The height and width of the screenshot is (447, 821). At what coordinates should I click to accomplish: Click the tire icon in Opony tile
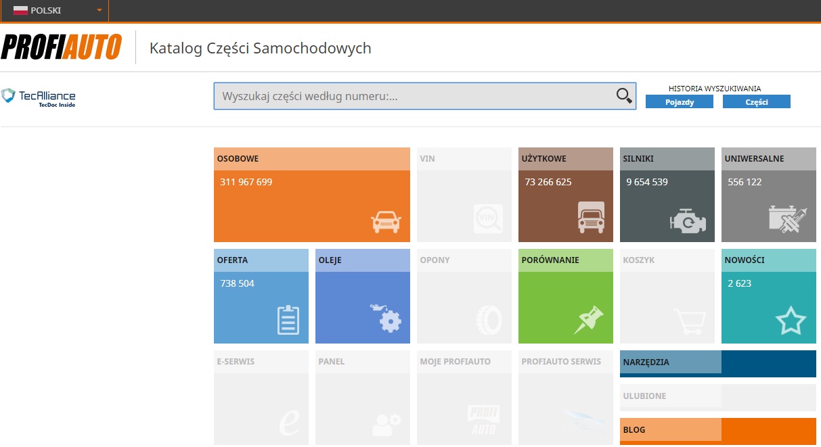click(489, 320)
